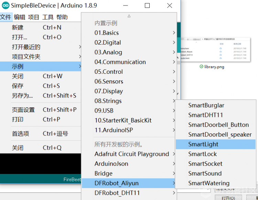This screenshot has width=258, height=200.
Task: Expand 10.StarterKit_BasicKit examples
Action: point(129,120)
